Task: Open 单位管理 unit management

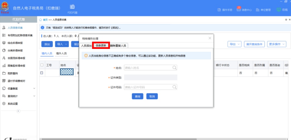Action: 263,10
